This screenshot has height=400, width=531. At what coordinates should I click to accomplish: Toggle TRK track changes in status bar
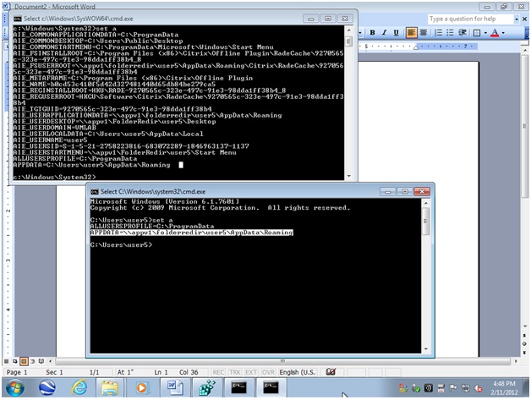pos(235,372)
